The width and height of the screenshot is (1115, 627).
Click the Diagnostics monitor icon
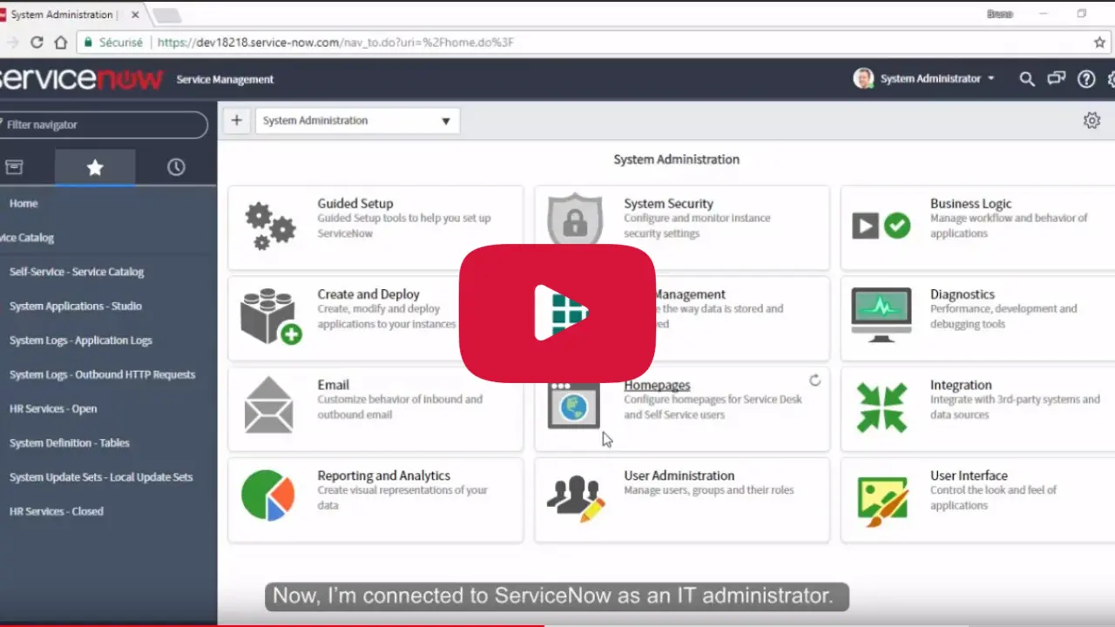click(882, 315)
